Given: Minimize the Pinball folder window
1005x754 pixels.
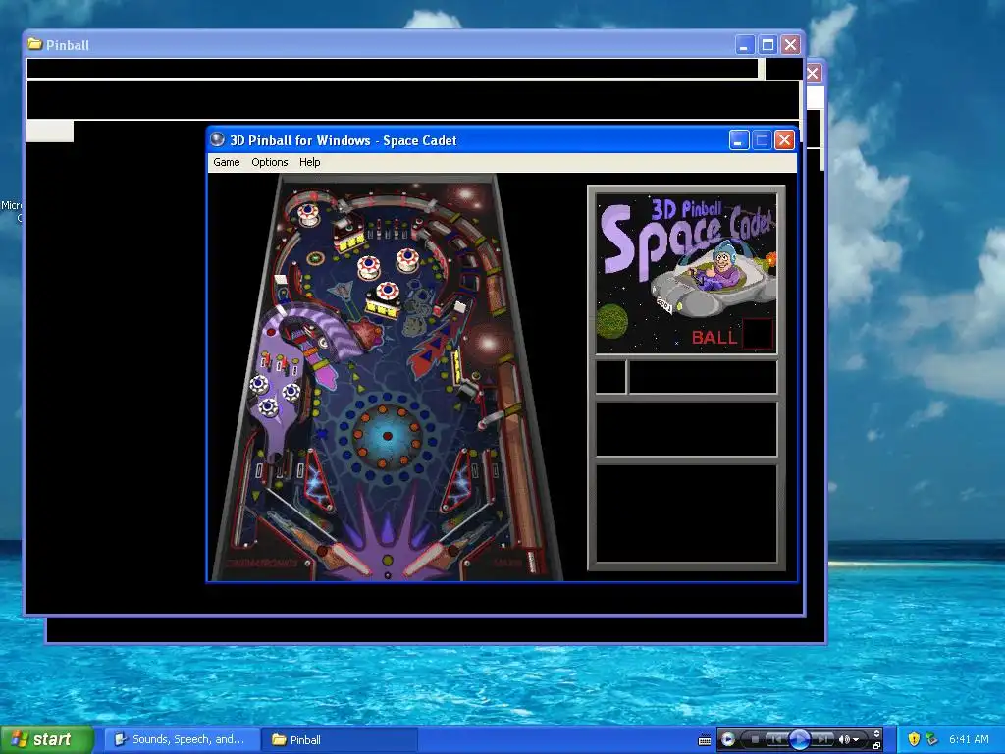Looking at the screenshot, I should tap(744, 45).
